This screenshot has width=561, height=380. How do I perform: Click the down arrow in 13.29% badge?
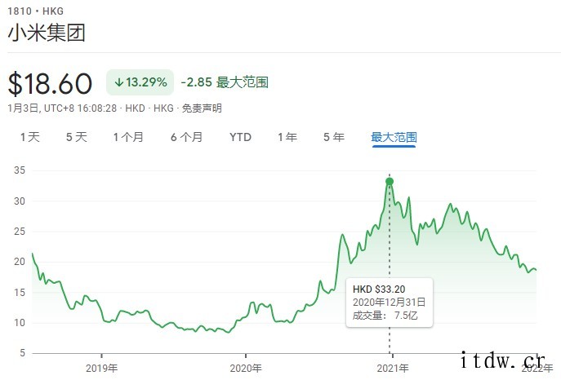click(x=118, y=82)
